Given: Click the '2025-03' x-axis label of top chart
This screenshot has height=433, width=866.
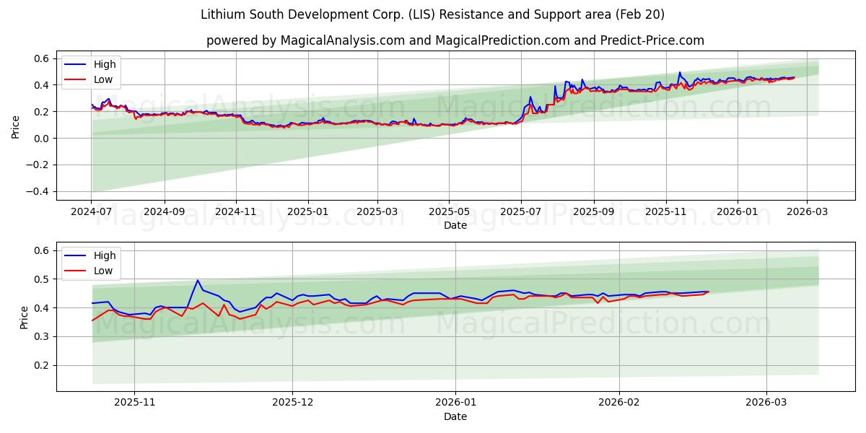Looking at the screenshot, I should 377,212.
